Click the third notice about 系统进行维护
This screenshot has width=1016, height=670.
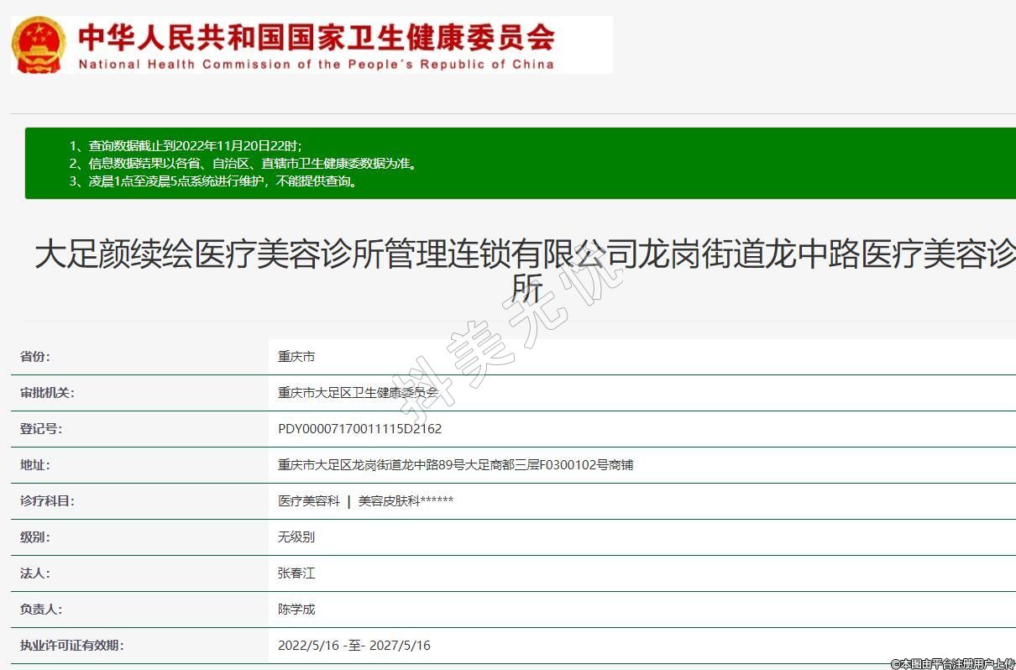[213, 181]
